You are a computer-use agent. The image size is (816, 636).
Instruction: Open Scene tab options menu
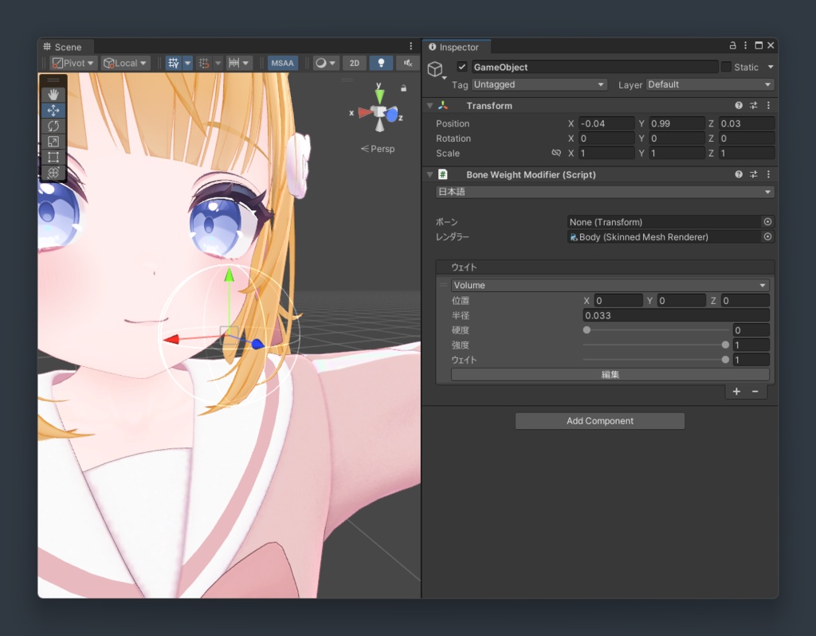(x=410, y=46)
